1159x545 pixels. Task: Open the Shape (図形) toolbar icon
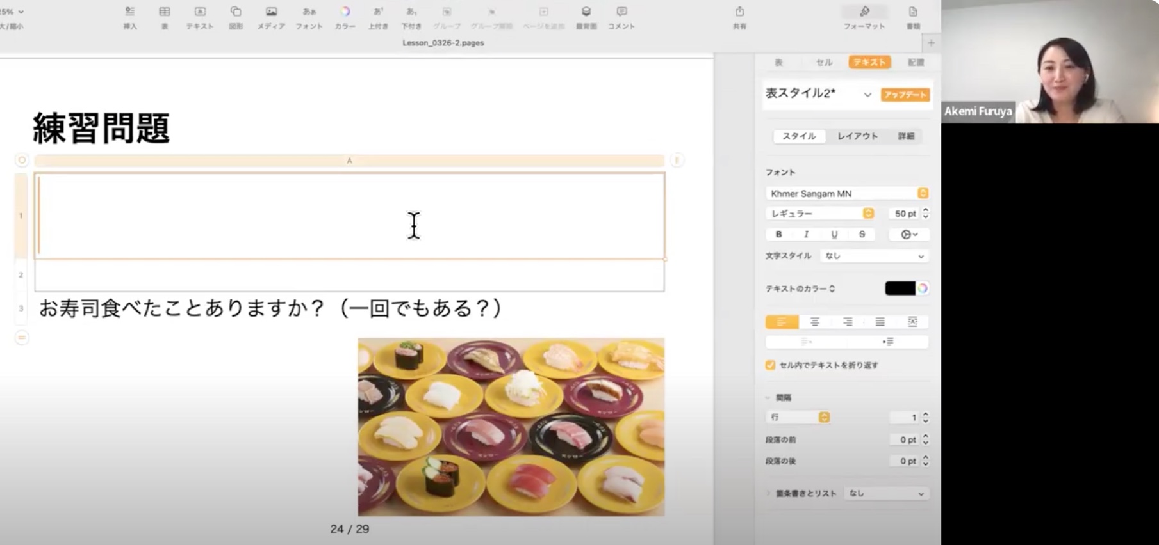coord(236,17)
